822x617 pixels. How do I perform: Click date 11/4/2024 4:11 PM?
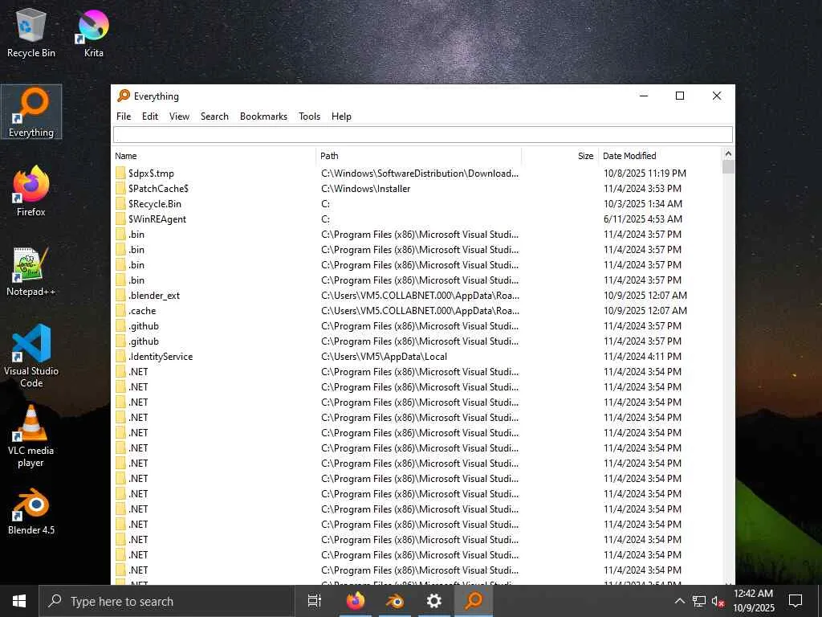click(642, 356)
